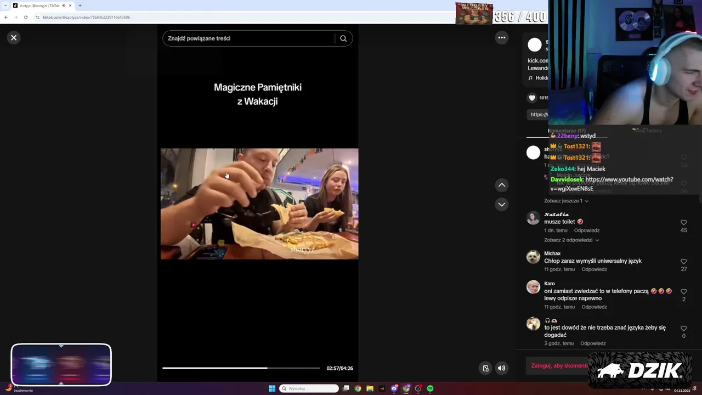The height and width of the screenshot is (395, 702).
Task: Open Karo's profile avatar
Action: coord(533,287)
